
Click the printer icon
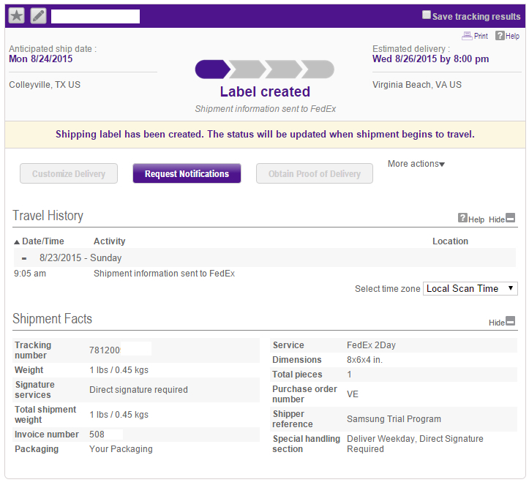pyautogui.click(x=467, y=36)
